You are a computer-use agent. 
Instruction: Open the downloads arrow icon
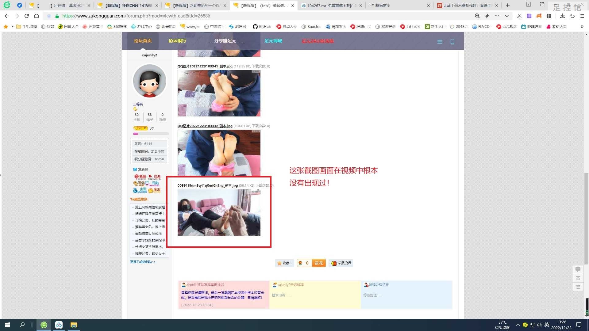(x=562, y=16)
